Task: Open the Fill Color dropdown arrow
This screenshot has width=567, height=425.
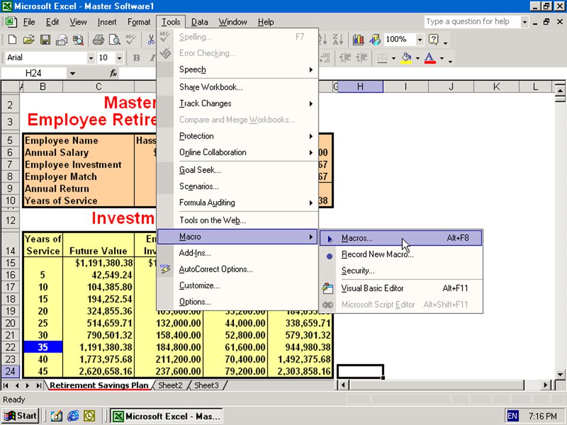Action: pyautogui.click(x=418, y=58)
